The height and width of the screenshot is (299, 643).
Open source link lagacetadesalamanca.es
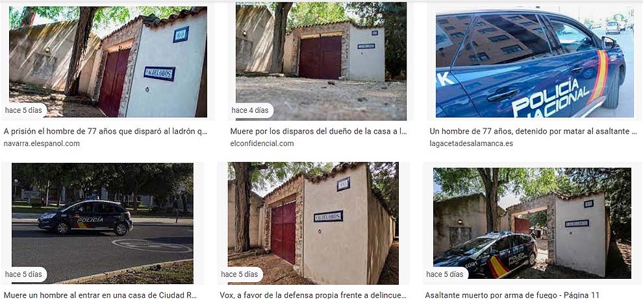tap(471, 143)
